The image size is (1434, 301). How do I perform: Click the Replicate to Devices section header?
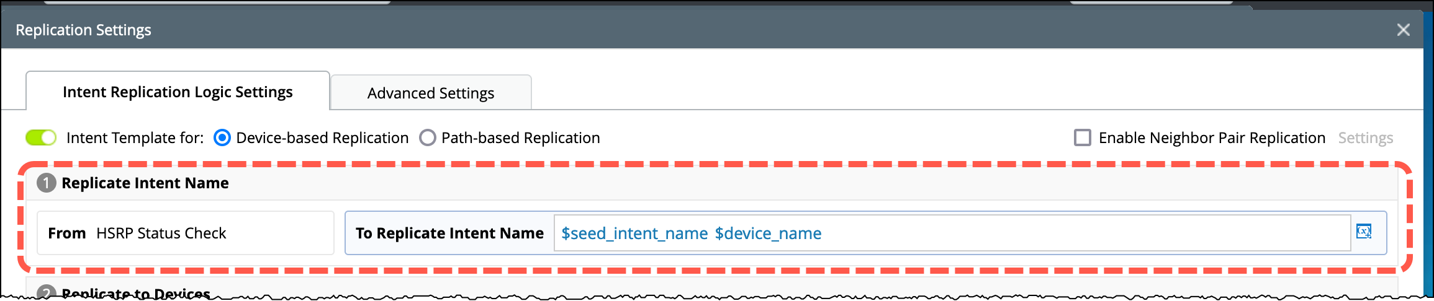tap(136, 293)
